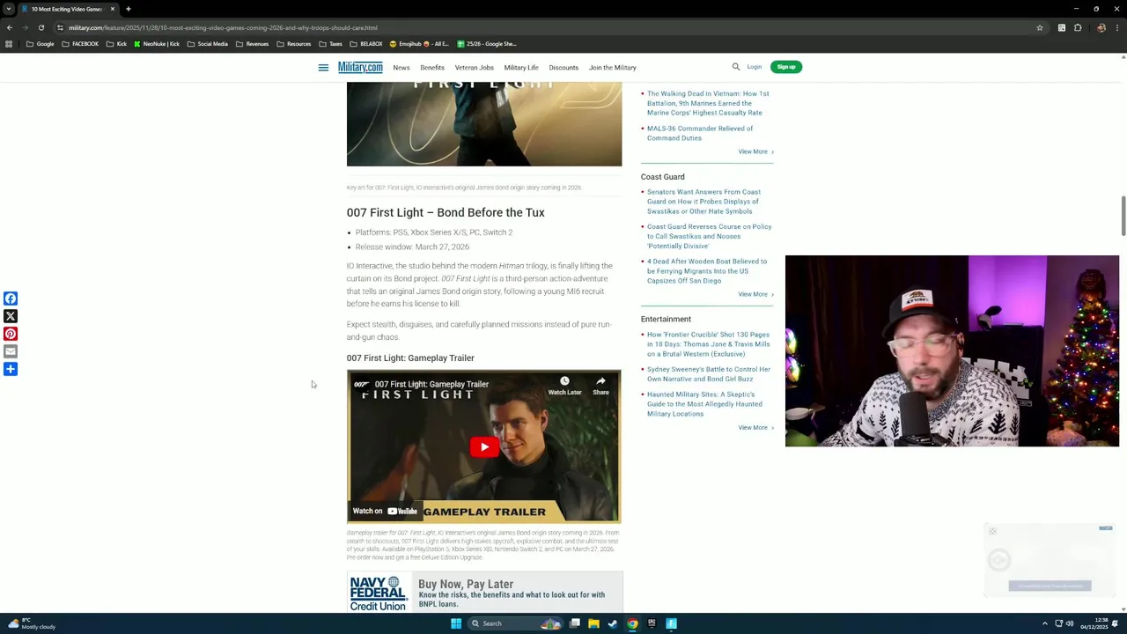
Task: Open Coast Guard Reverses Course article
Action: click(x=709, y=236)
